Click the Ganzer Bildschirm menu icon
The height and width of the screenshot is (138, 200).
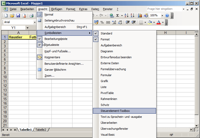(40, 70)
